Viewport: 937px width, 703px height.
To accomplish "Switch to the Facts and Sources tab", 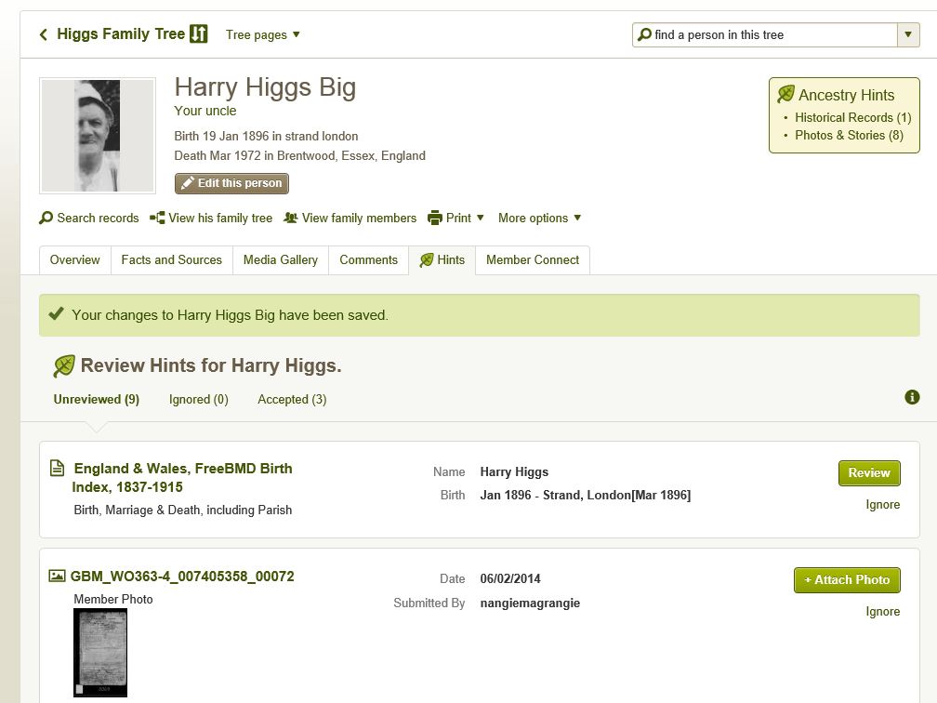I will coord(172,259).
